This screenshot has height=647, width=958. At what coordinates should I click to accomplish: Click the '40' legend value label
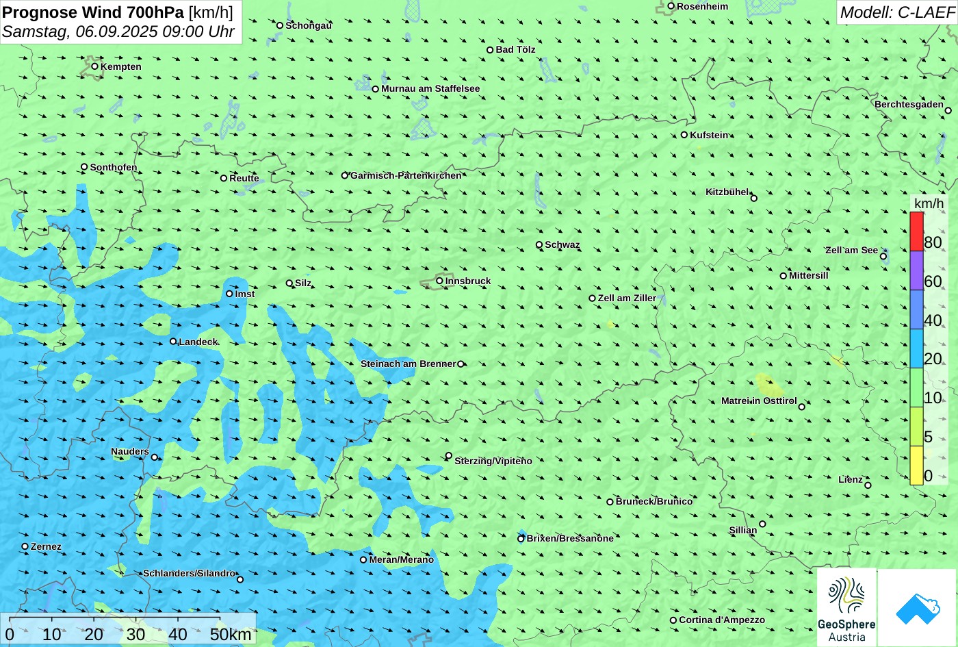[933, 320]
